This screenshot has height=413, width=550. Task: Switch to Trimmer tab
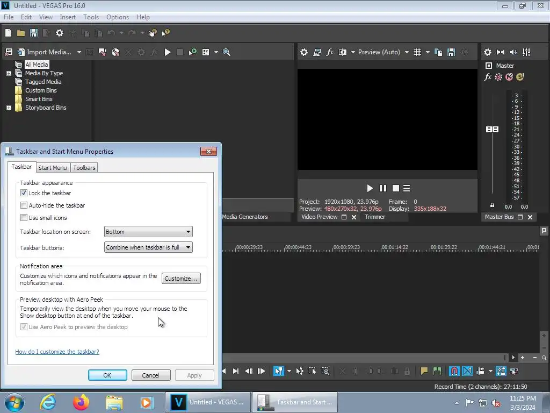[x=375, y=217]
